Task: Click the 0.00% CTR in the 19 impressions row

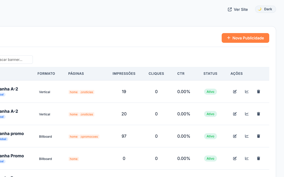Action: (184, 92)
